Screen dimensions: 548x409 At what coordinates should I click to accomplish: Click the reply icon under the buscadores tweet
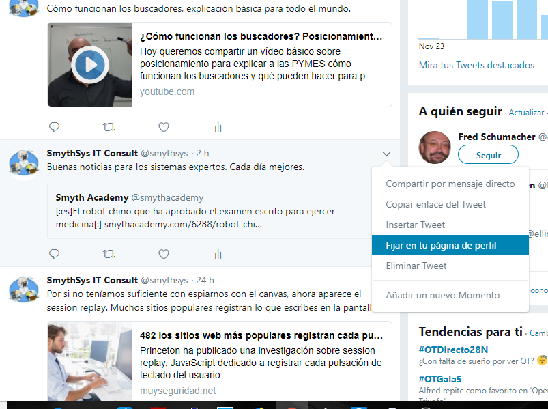click(55, 127)
